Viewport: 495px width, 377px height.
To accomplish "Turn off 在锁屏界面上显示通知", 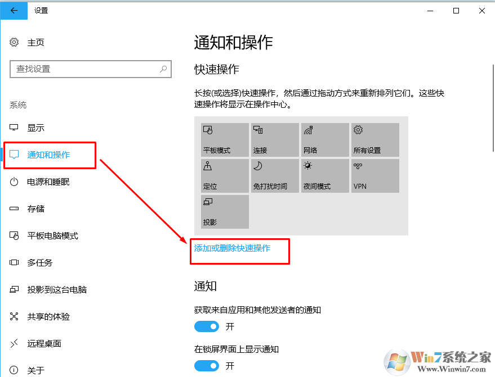I will pyautogui.click(x=206, y=366).
